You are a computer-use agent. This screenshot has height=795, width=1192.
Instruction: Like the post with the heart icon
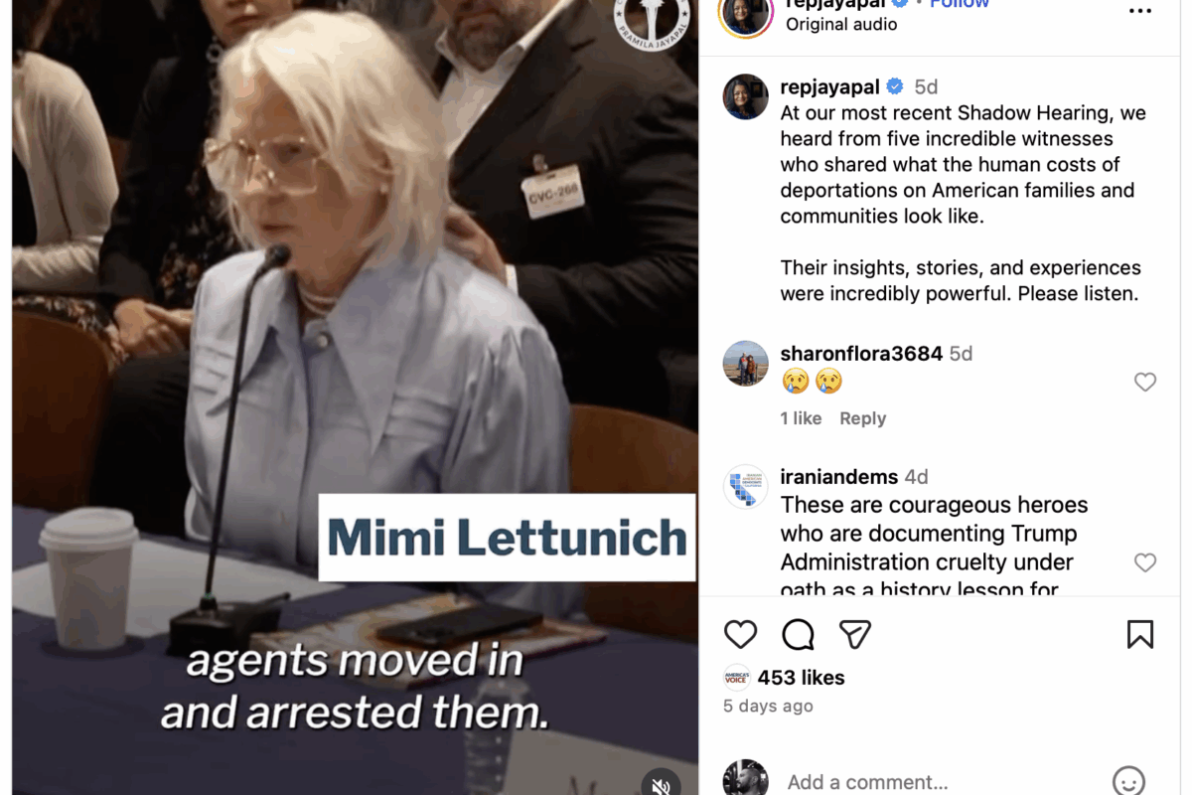pyautogui.click(x=740, y=634)
